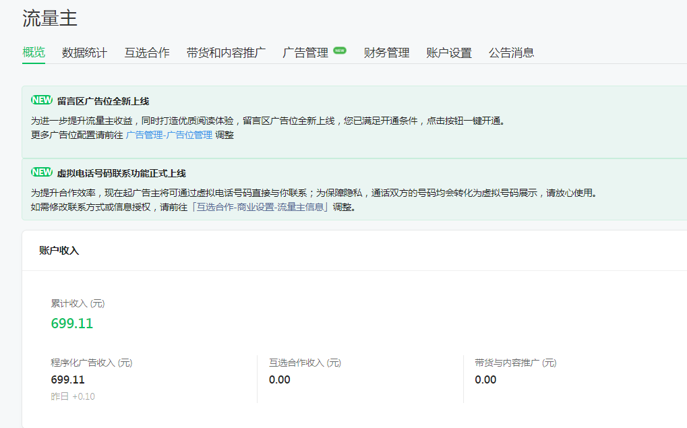Switch to the 概览 tab
687x428 pixels.
click(x=34, y=53)
